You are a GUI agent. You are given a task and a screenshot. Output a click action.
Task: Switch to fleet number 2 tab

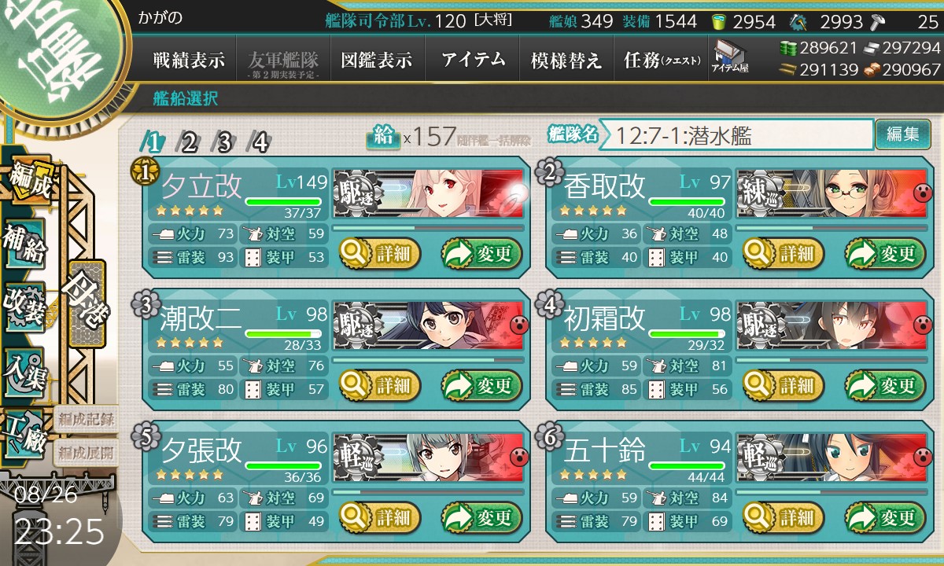(189, 142)
